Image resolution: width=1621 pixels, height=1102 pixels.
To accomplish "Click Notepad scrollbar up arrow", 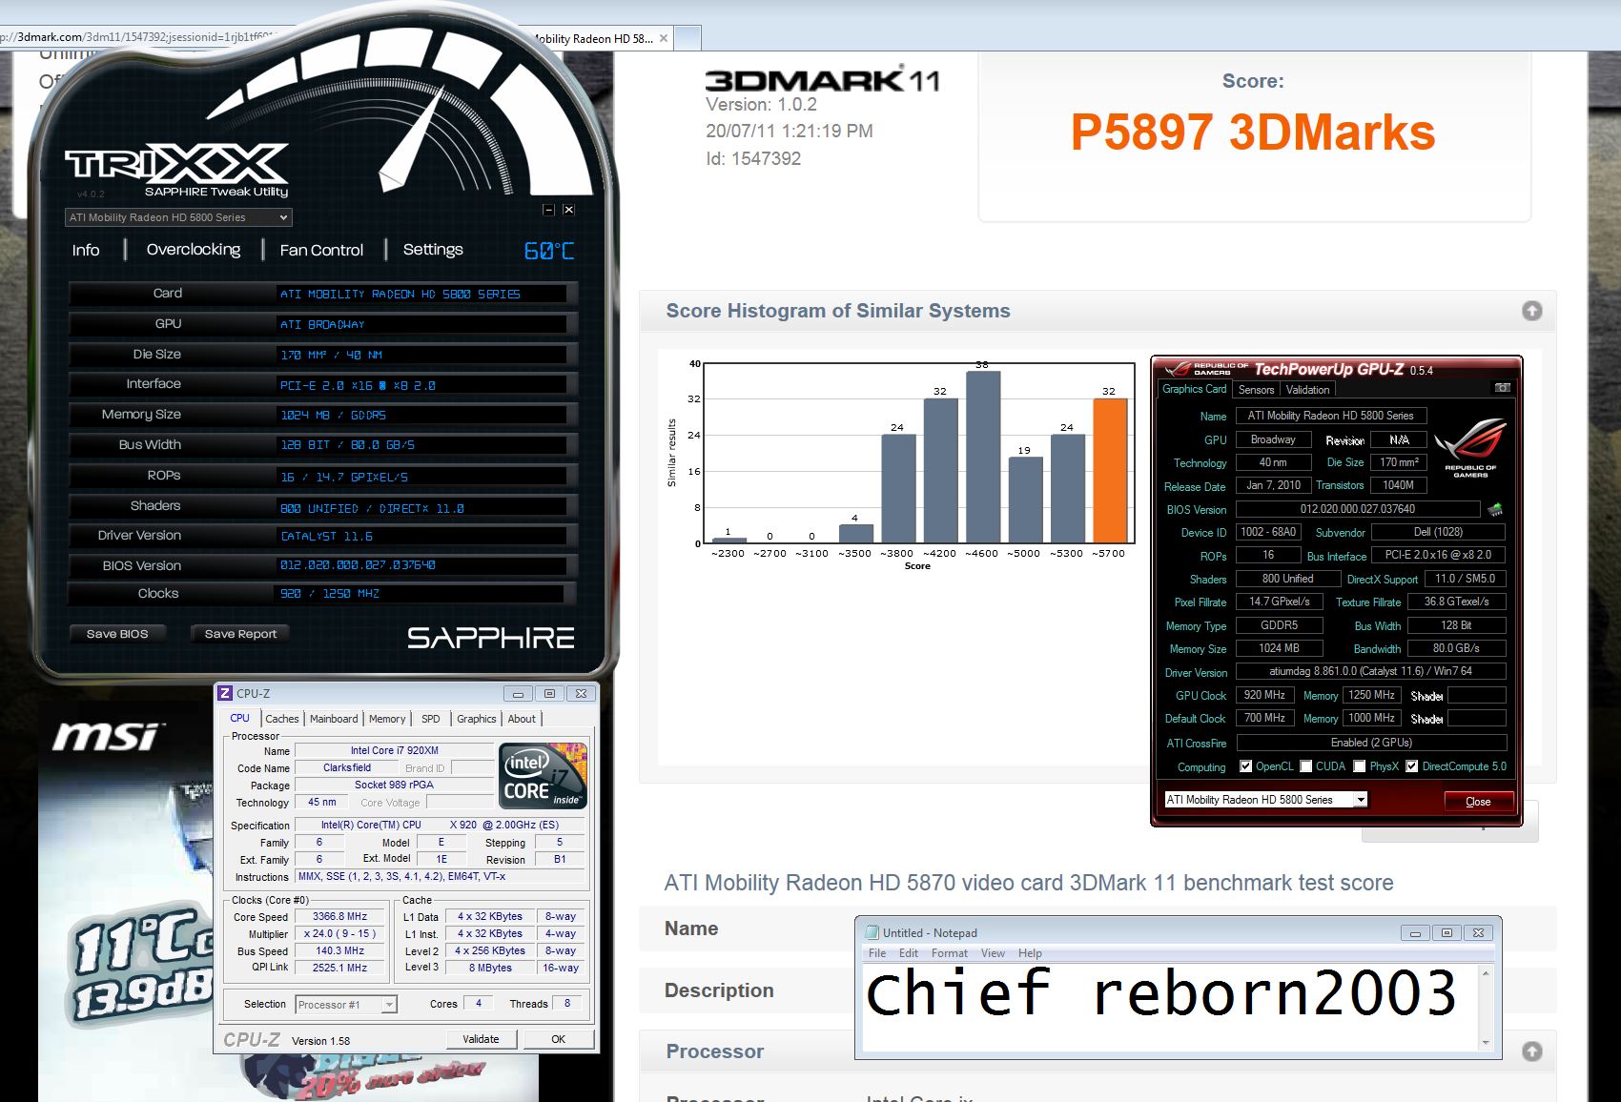I will click(x=1485, y=973).
